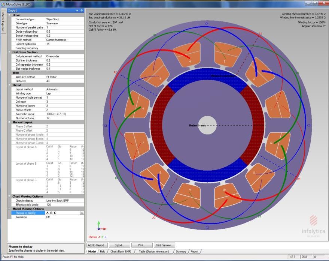Edit the Effective pole angle value 120
Image resolution: width=329 pixels, height=261 pixels.
click(x=64, y=205)
